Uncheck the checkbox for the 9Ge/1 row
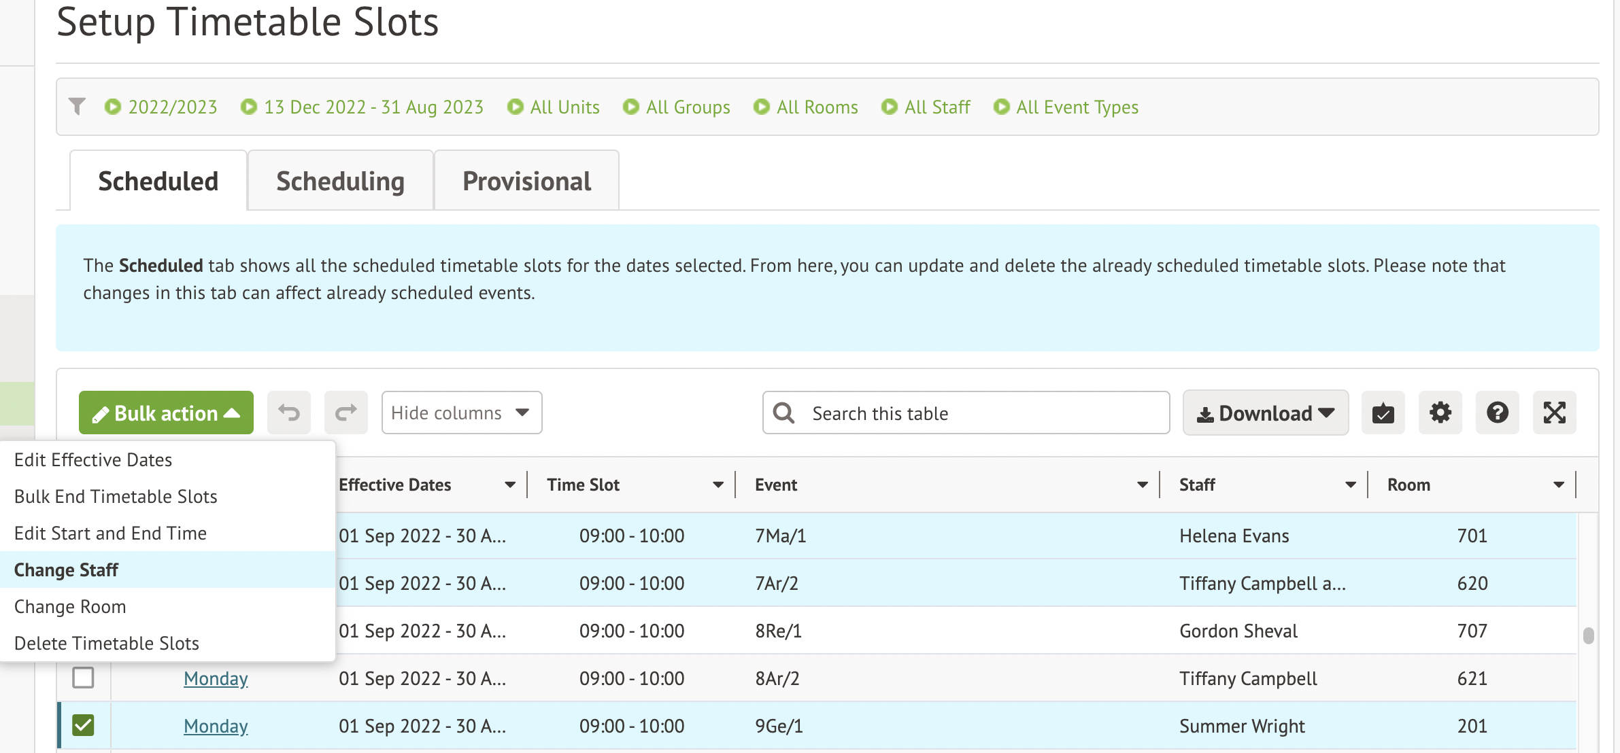 tap(83, 725)
